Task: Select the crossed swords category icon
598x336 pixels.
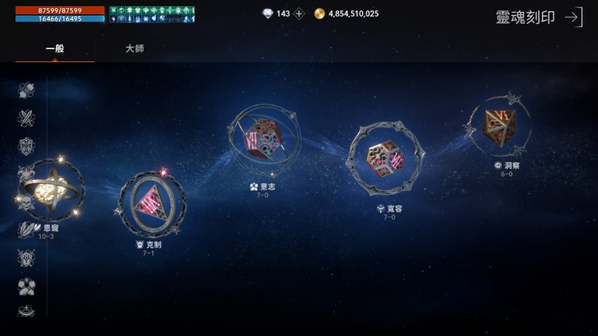Action: [x=26, y=118]
